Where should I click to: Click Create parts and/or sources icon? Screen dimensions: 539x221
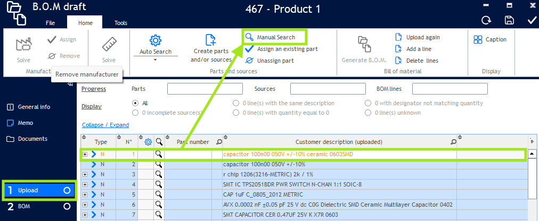211,40
